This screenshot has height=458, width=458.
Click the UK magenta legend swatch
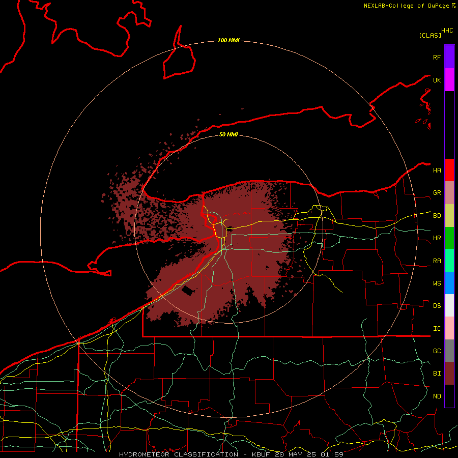tap(449, 80)
